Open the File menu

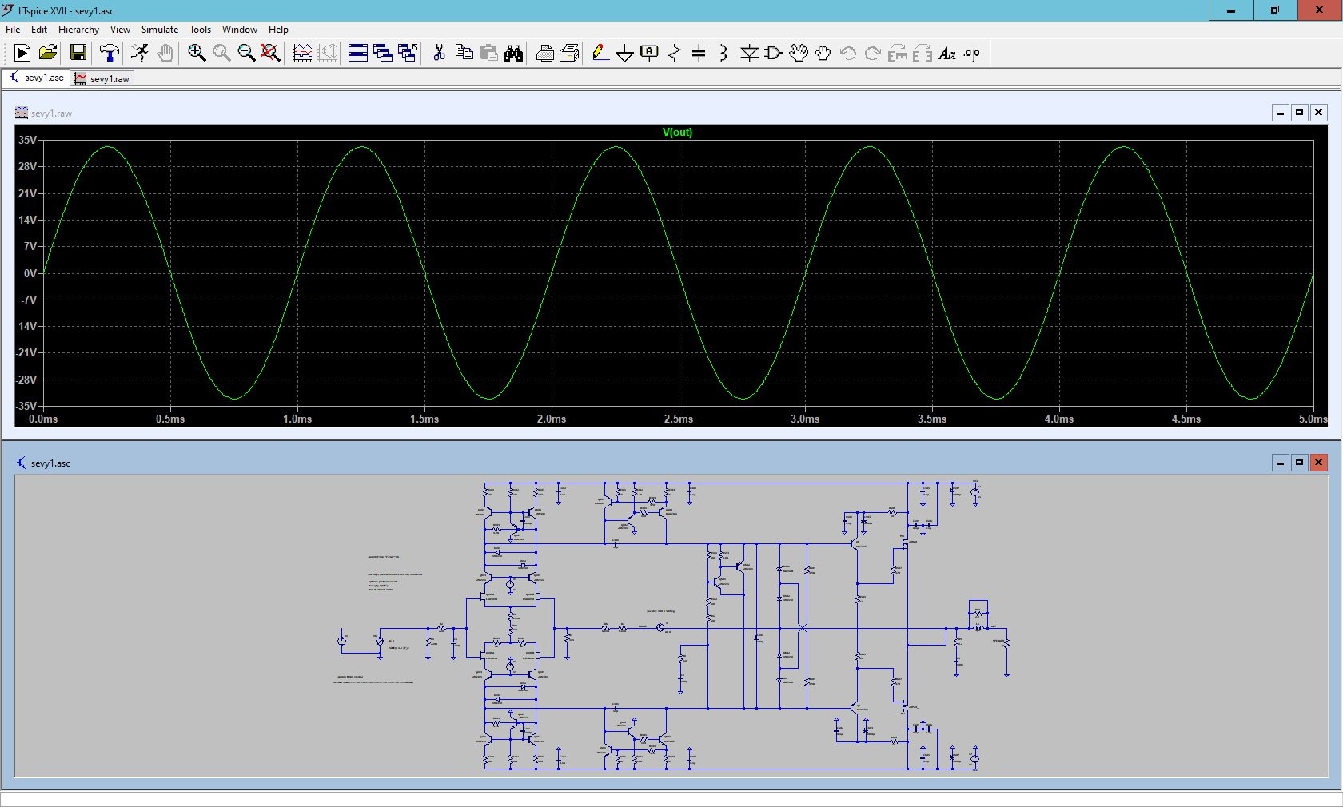coord(13,30)
